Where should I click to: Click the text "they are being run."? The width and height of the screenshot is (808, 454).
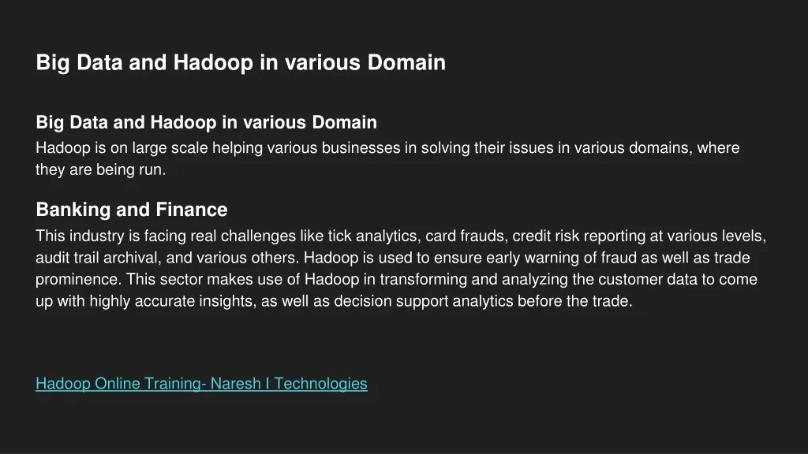[x=100, y=169]
